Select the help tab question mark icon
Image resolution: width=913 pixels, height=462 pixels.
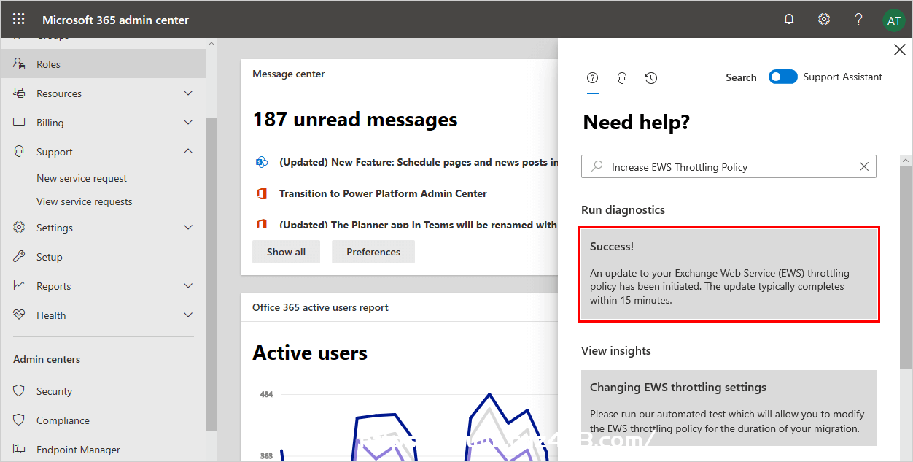point(593,77)
